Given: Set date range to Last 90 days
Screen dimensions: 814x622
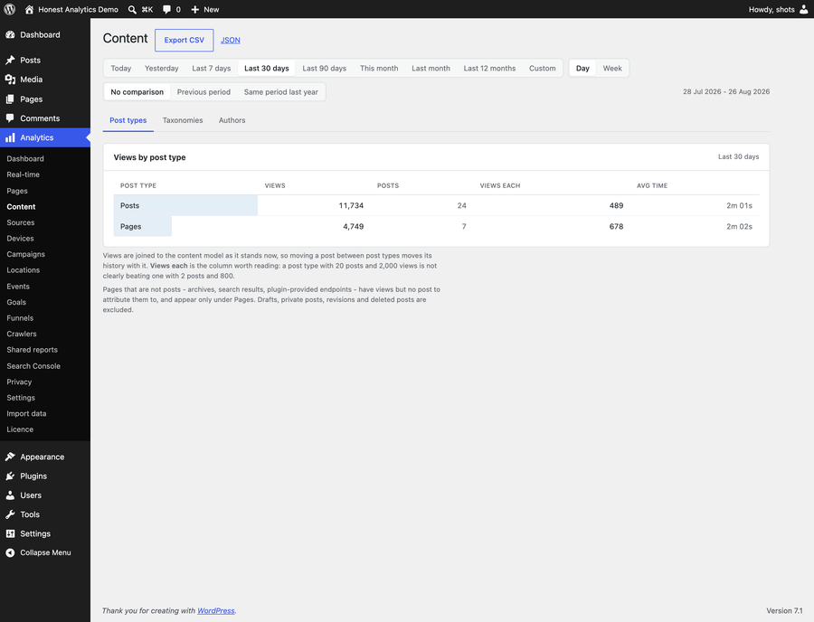Looking at the screenshot, I should pos(325,68).
